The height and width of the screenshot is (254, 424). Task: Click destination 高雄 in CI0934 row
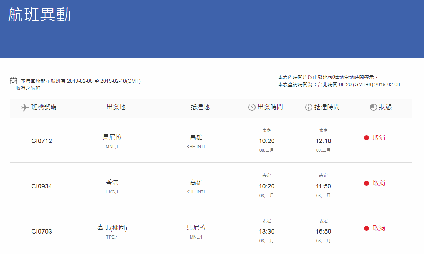pyautogui.click(x=196, y=183)
